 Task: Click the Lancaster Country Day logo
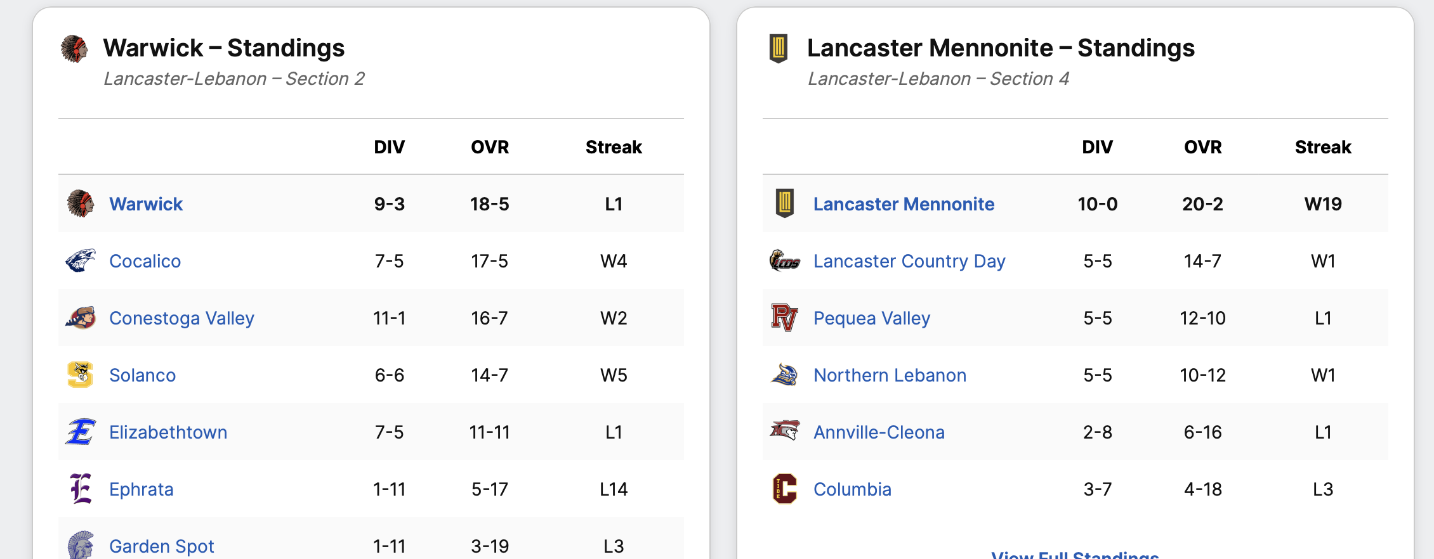[x=784, y=260]
